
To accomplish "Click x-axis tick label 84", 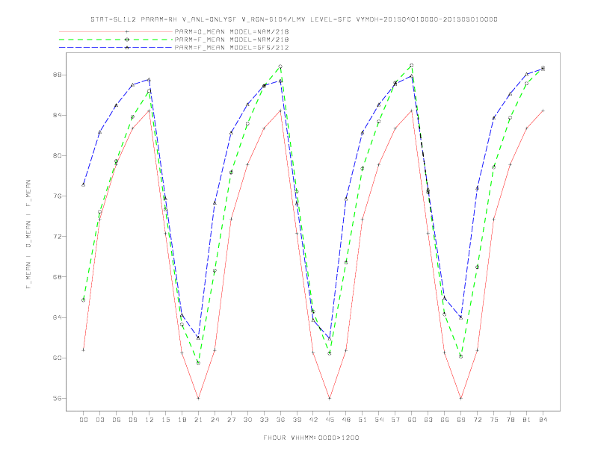I will [543, 420].
